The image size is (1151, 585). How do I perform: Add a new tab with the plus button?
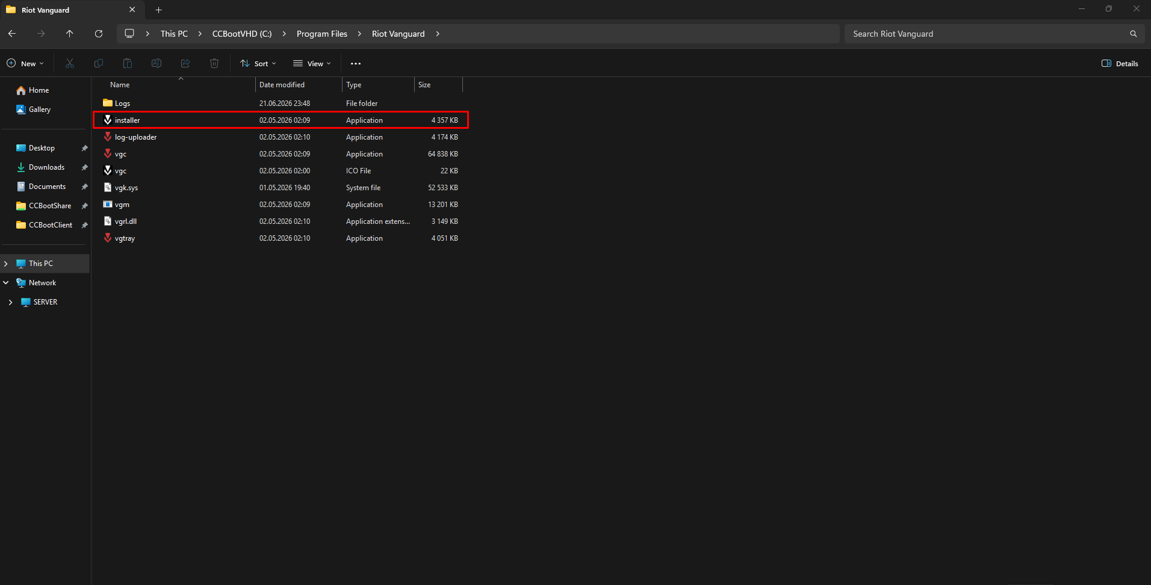[x=159, y=10]
